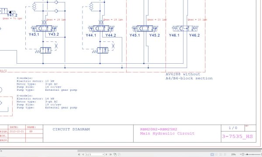Click the Y44.1 valve label

click(x=91, y=35)
